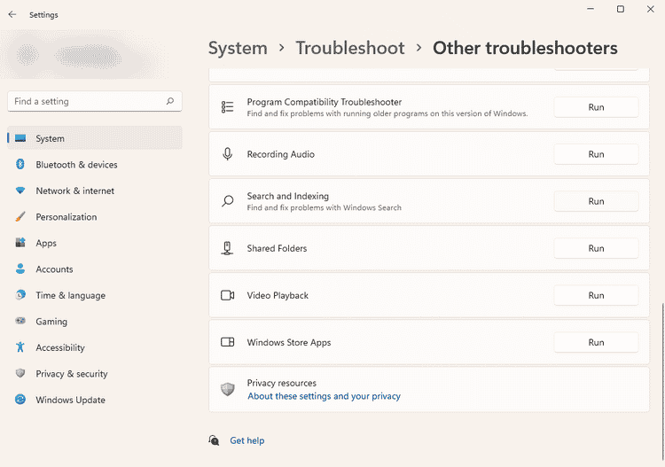Run the Recording Audio troubleshooter
The width and height of the screenshot is (665, 467).
click(596, 154)
